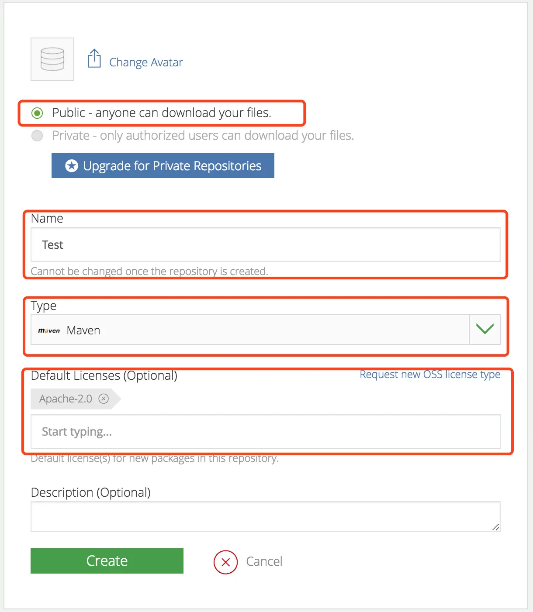Click Upgrade for Private Repositories
The height and width of the screenshot is (612, 533).
pos(163,165)
